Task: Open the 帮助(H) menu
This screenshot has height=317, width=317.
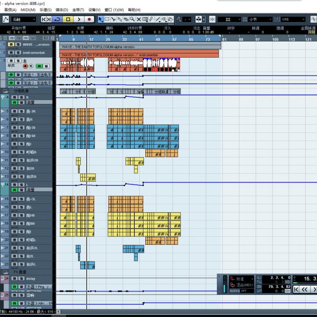Action: [x=134, y=10]
